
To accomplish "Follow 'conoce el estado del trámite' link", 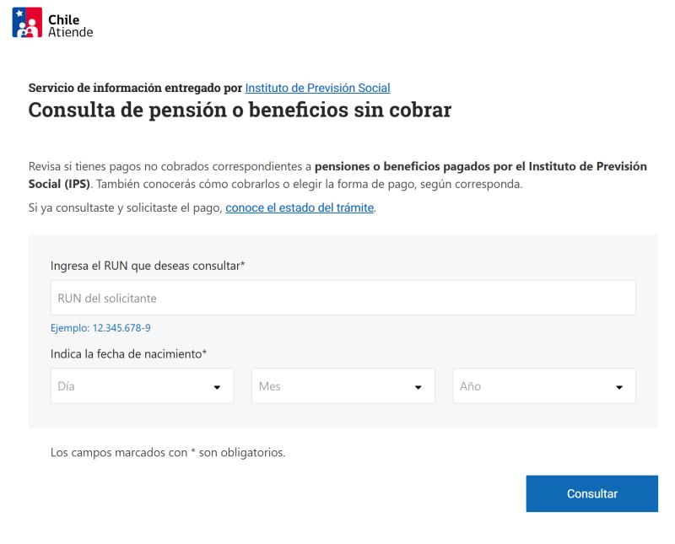I will click(300, 207).
